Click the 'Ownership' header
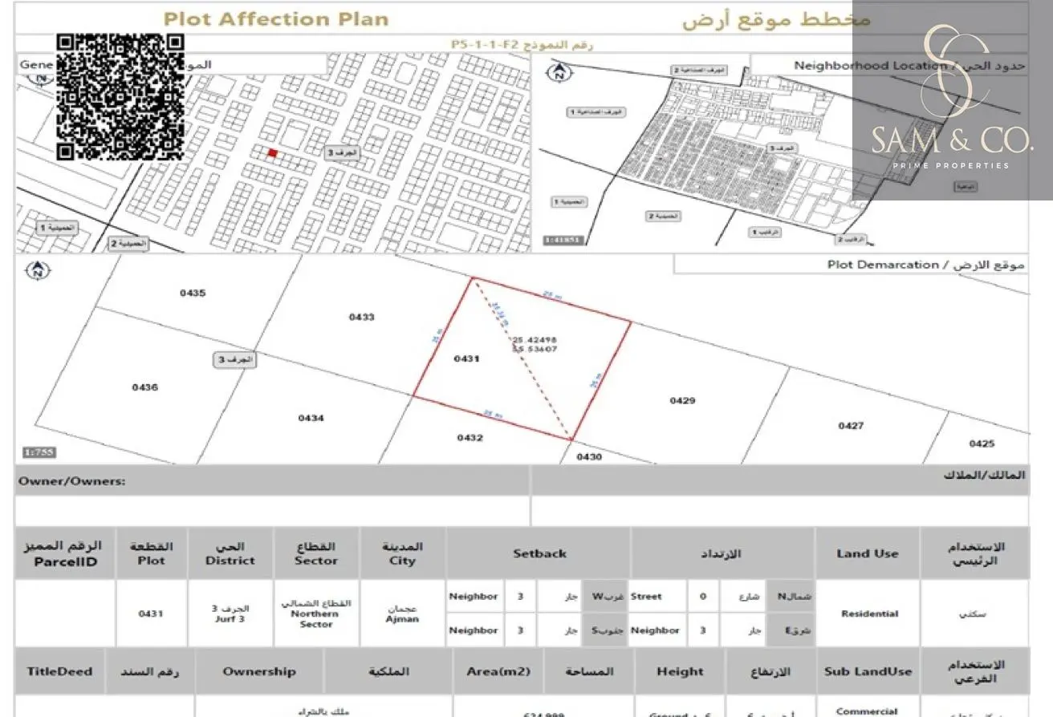The height and width of the screenshot is (717, 1053). tap(259, 672)
